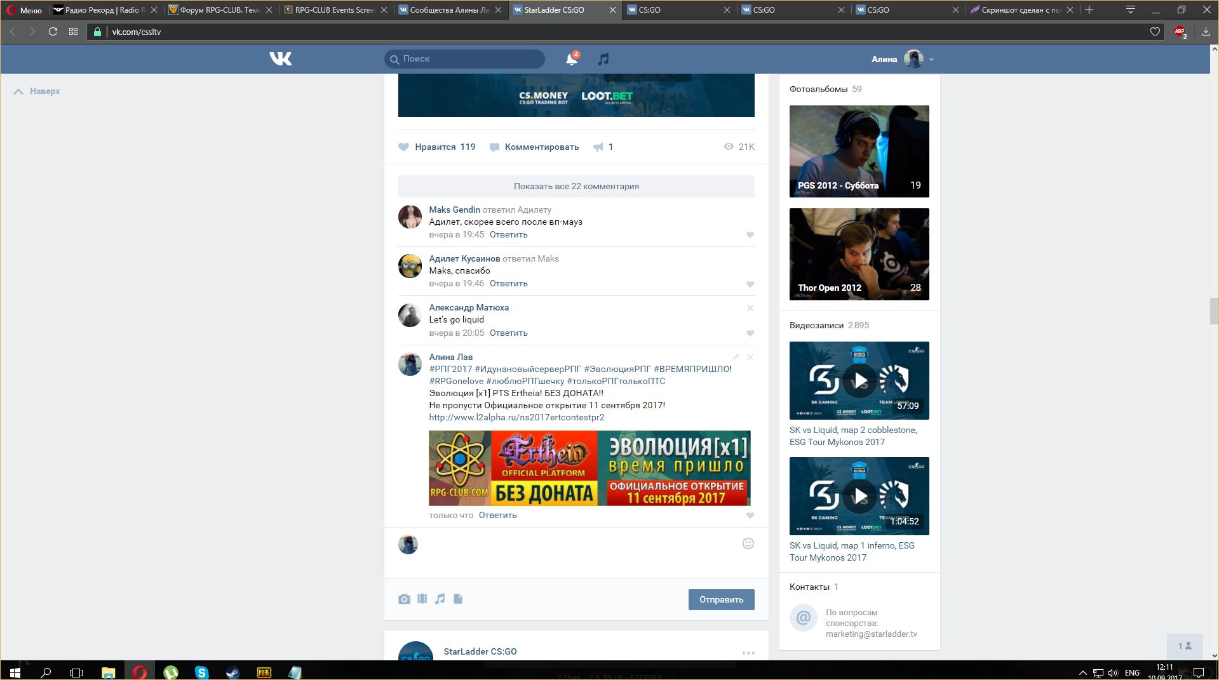Screen dimensions: 1219x680
Task: Open the notifications bell
Action: click(572, 58)
